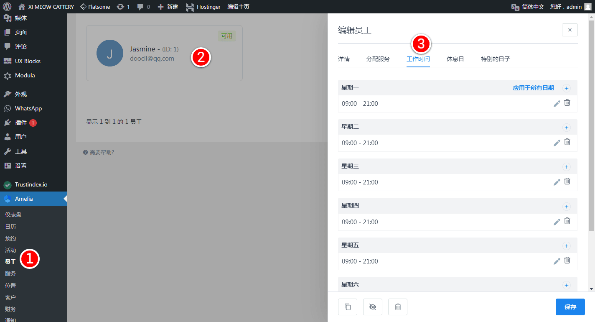595x322 pixels.
Task: Open the 简体中文 language switcher
Action: coord(528,7)
